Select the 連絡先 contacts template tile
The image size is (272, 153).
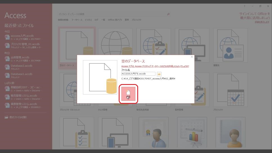(x=230, y=46)
